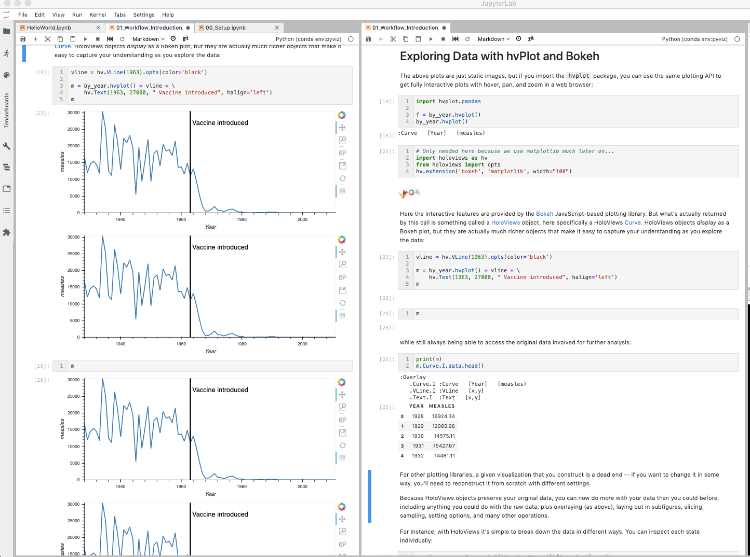Focus the code cell [28] containing m in right notebook

click(568, 313)
